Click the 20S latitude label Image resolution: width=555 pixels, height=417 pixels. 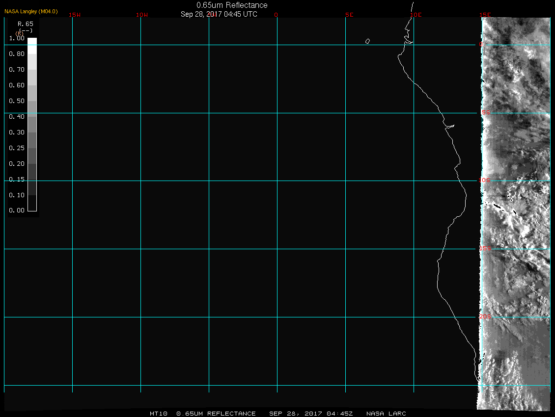click(485, 316)
